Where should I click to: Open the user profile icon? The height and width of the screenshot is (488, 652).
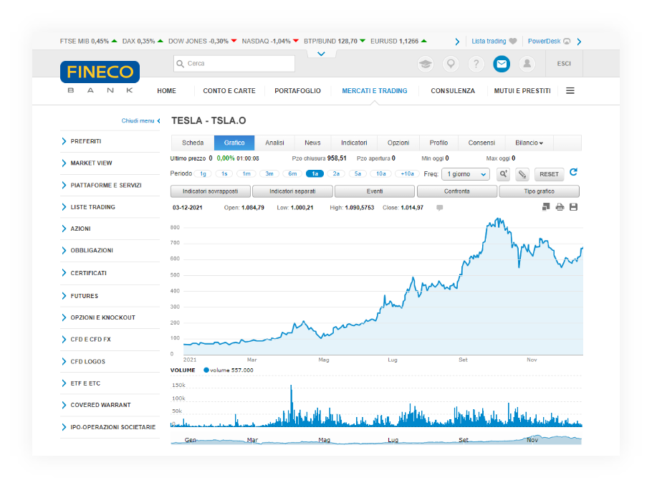(527, 64)
